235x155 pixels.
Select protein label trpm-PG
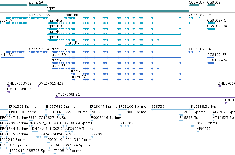pyautogui.click(x=59, y=49)
